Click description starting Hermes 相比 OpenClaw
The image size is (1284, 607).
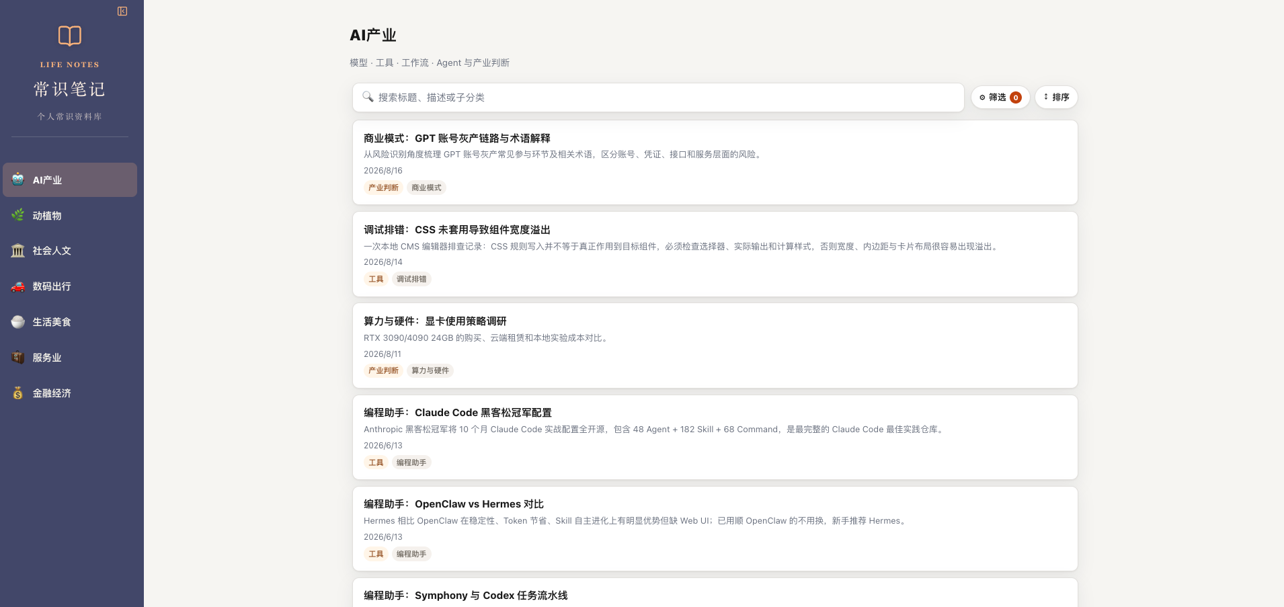tap(637, 521)
